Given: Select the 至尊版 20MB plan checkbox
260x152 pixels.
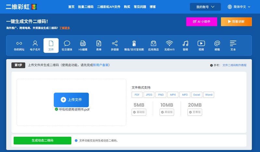Looking at the screenshot, I should pos(195,112).
